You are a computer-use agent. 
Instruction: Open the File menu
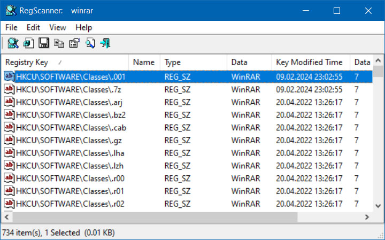tap(11, 27)
